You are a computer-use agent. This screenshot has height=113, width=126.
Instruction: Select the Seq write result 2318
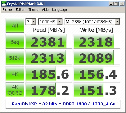(97, 41)
